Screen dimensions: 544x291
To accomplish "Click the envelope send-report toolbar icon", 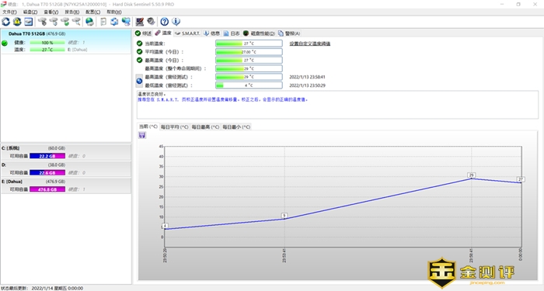I will (29, 22).
